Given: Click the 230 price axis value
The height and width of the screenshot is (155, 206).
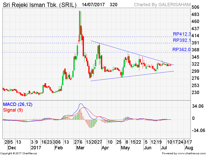Looking at the screenshot, I should (196, 92).
